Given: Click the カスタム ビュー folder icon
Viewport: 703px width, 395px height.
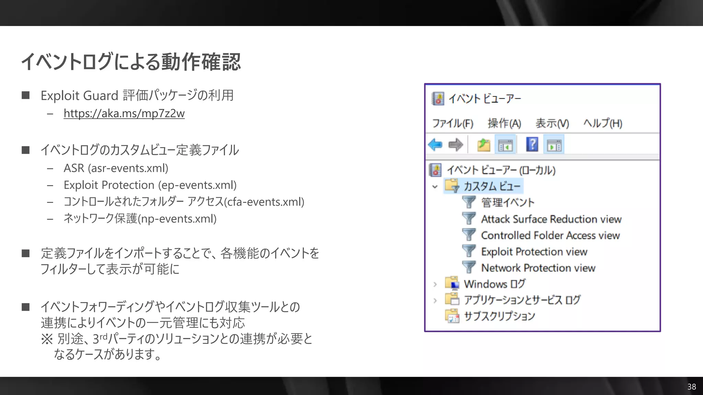Looking at the screenshot, I should point(452,186).
